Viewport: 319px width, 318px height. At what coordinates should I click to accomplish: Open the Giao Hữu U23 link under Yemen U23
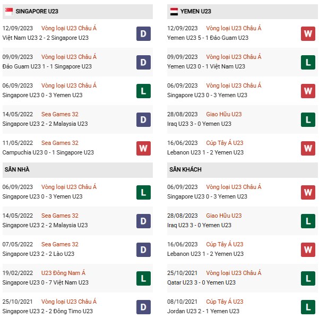pyautogui.click(x=224, y=114)
